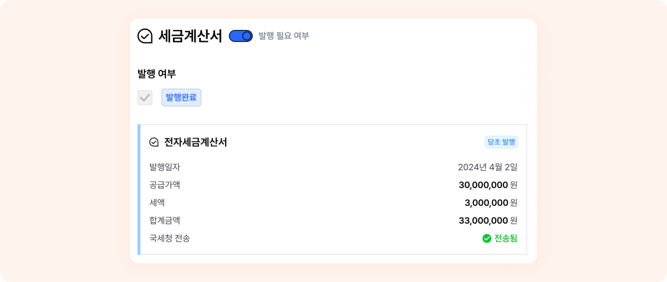Click the 3,000,000 원 tax amount
Screen dimensions: 667x282
[x=491, y=203]
